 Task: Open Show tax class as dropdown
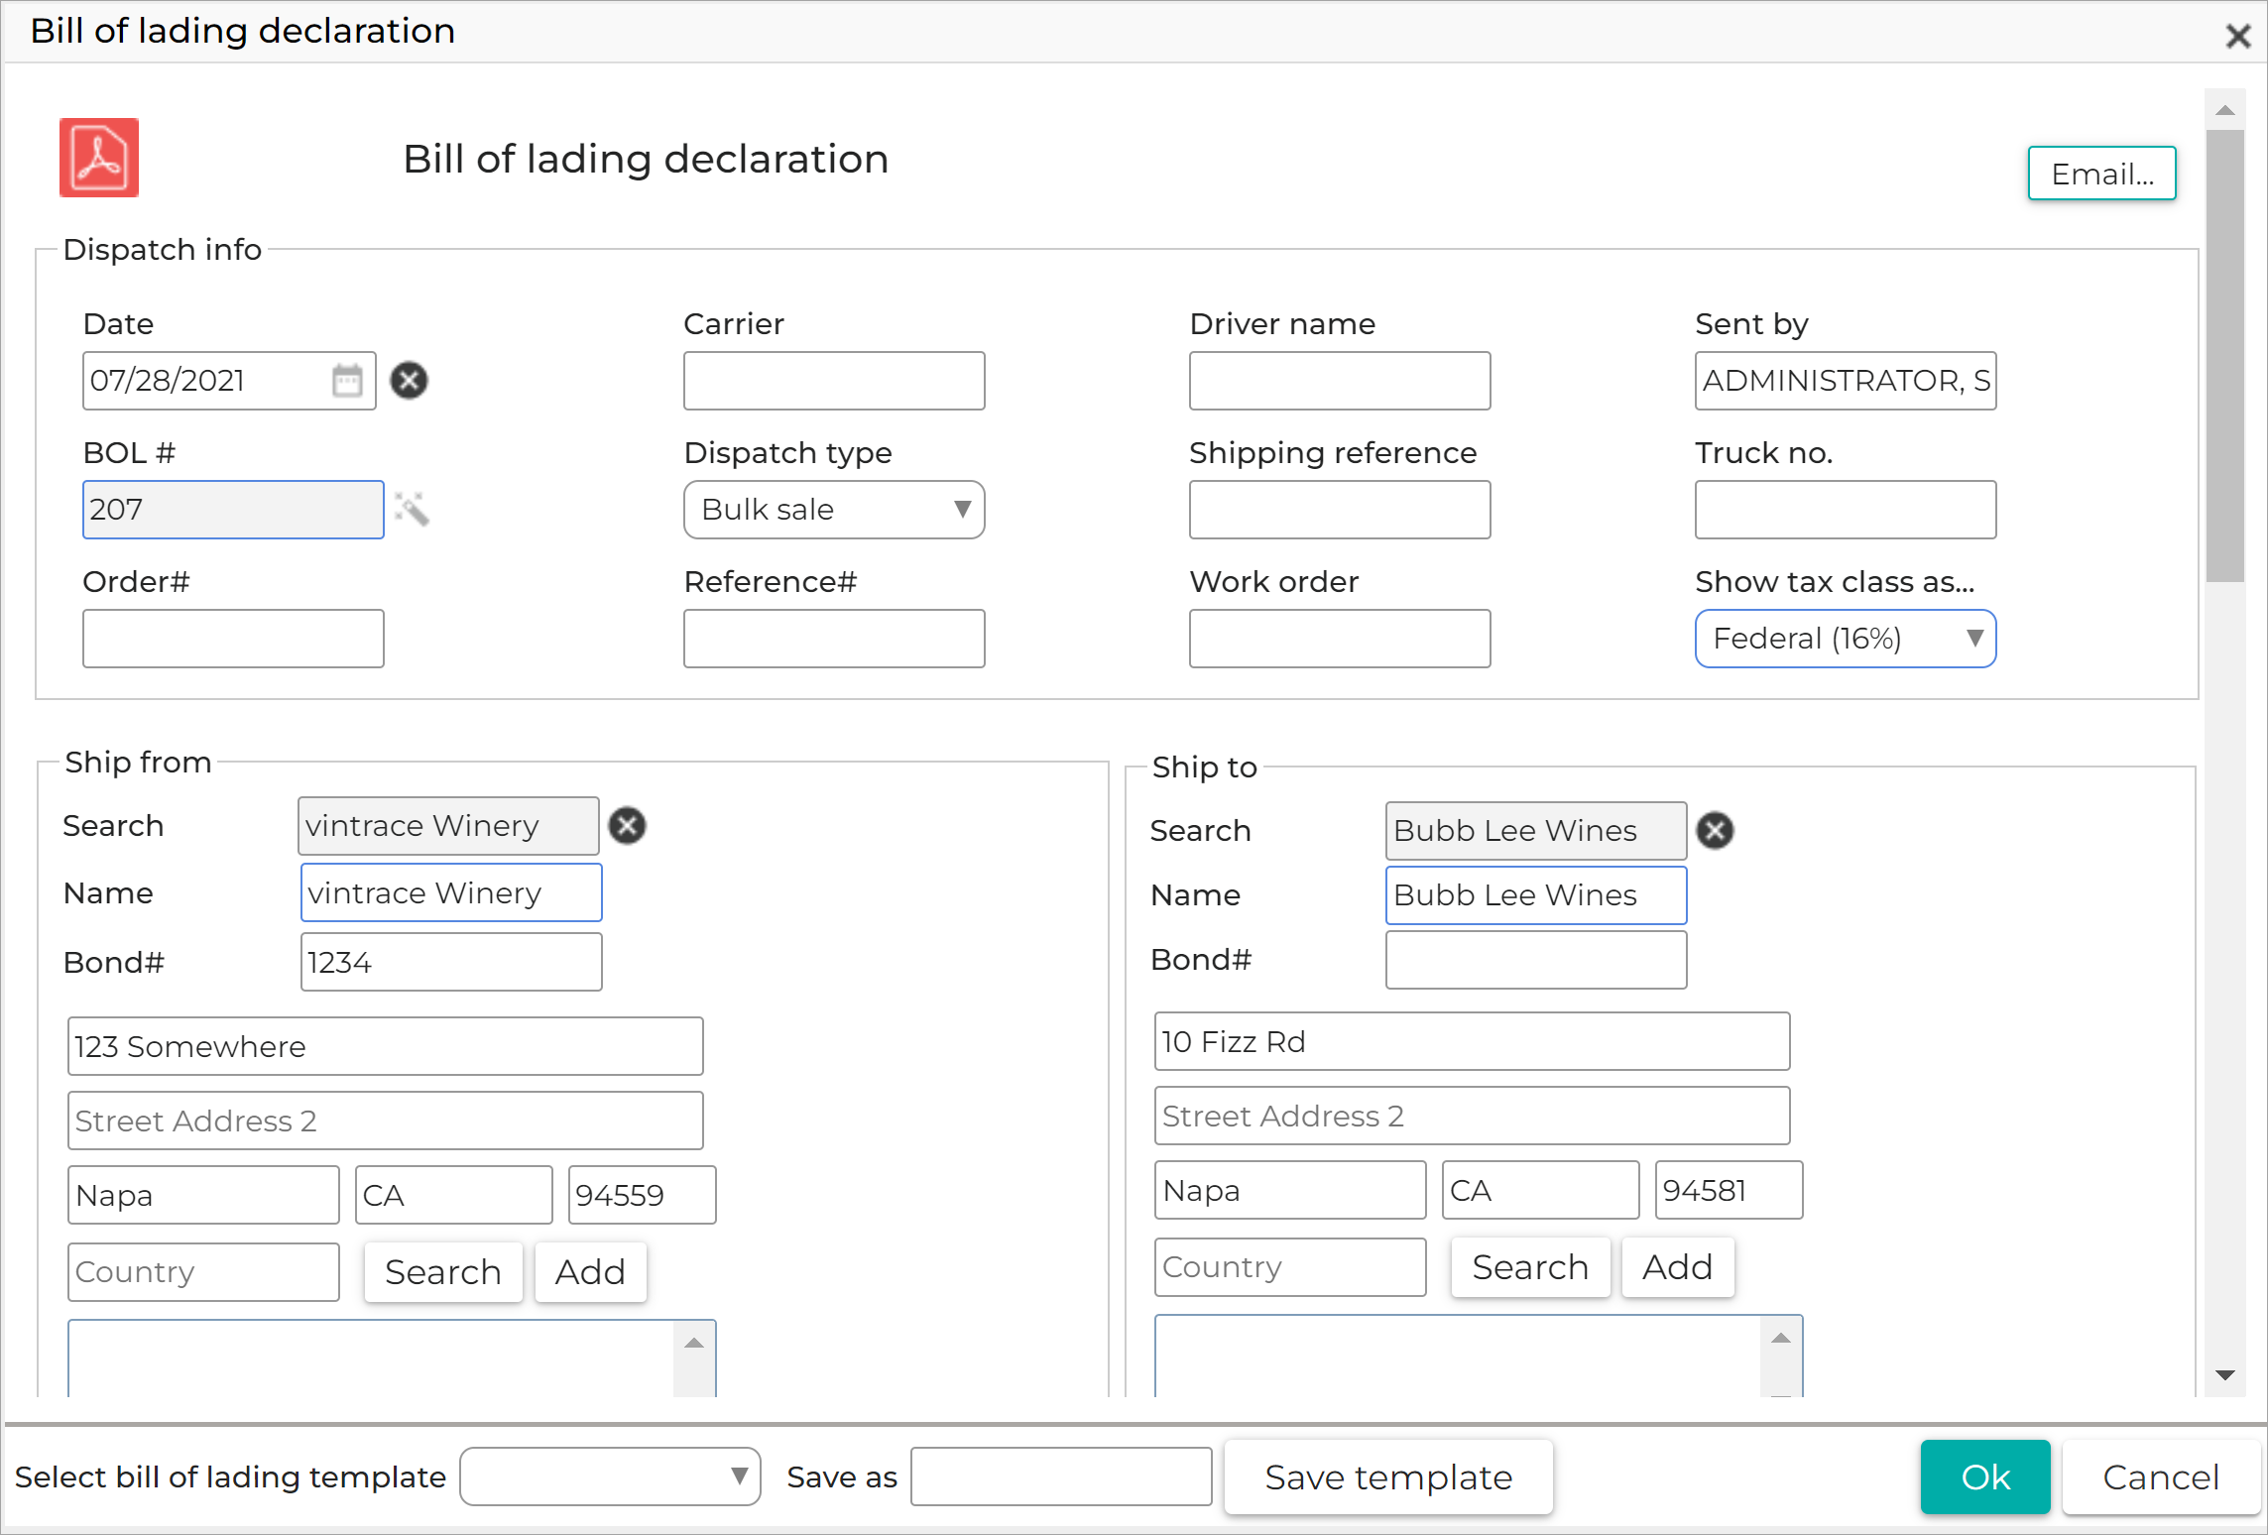tap(1845, 639)
